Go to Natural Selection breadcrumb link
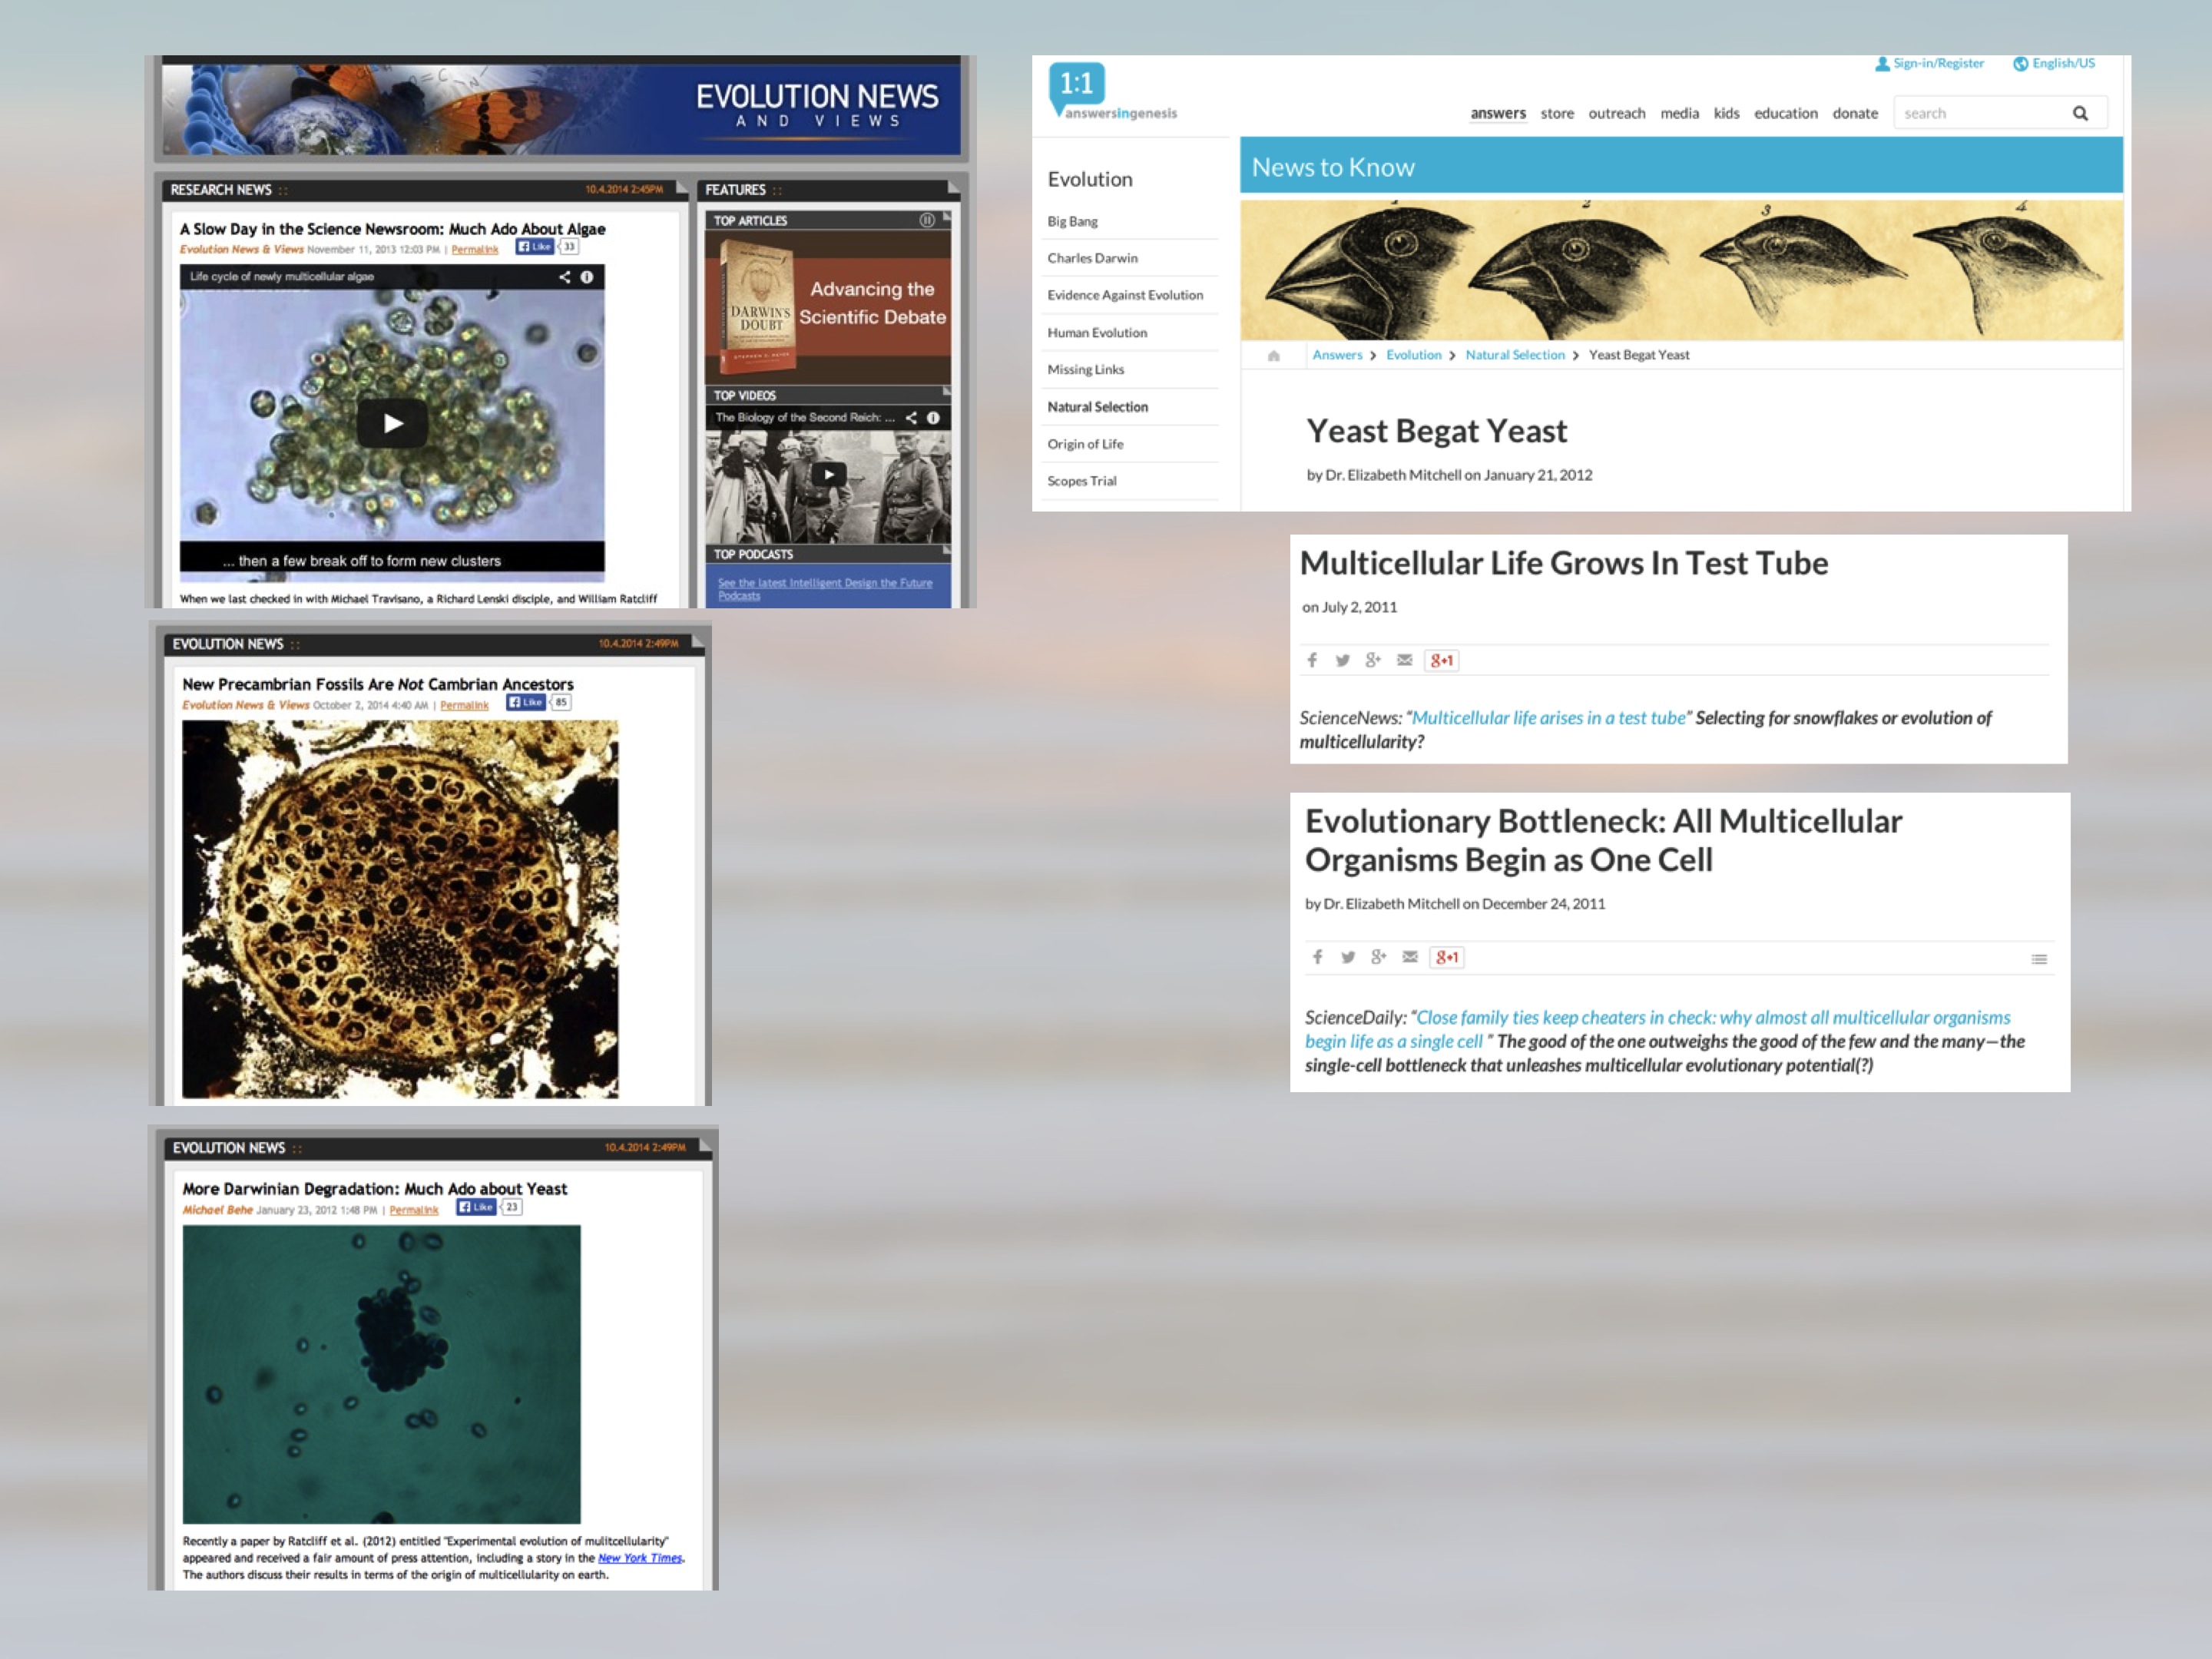Image resolution: width=2212 pixels, height=1659 pixels. point(1514,355)
